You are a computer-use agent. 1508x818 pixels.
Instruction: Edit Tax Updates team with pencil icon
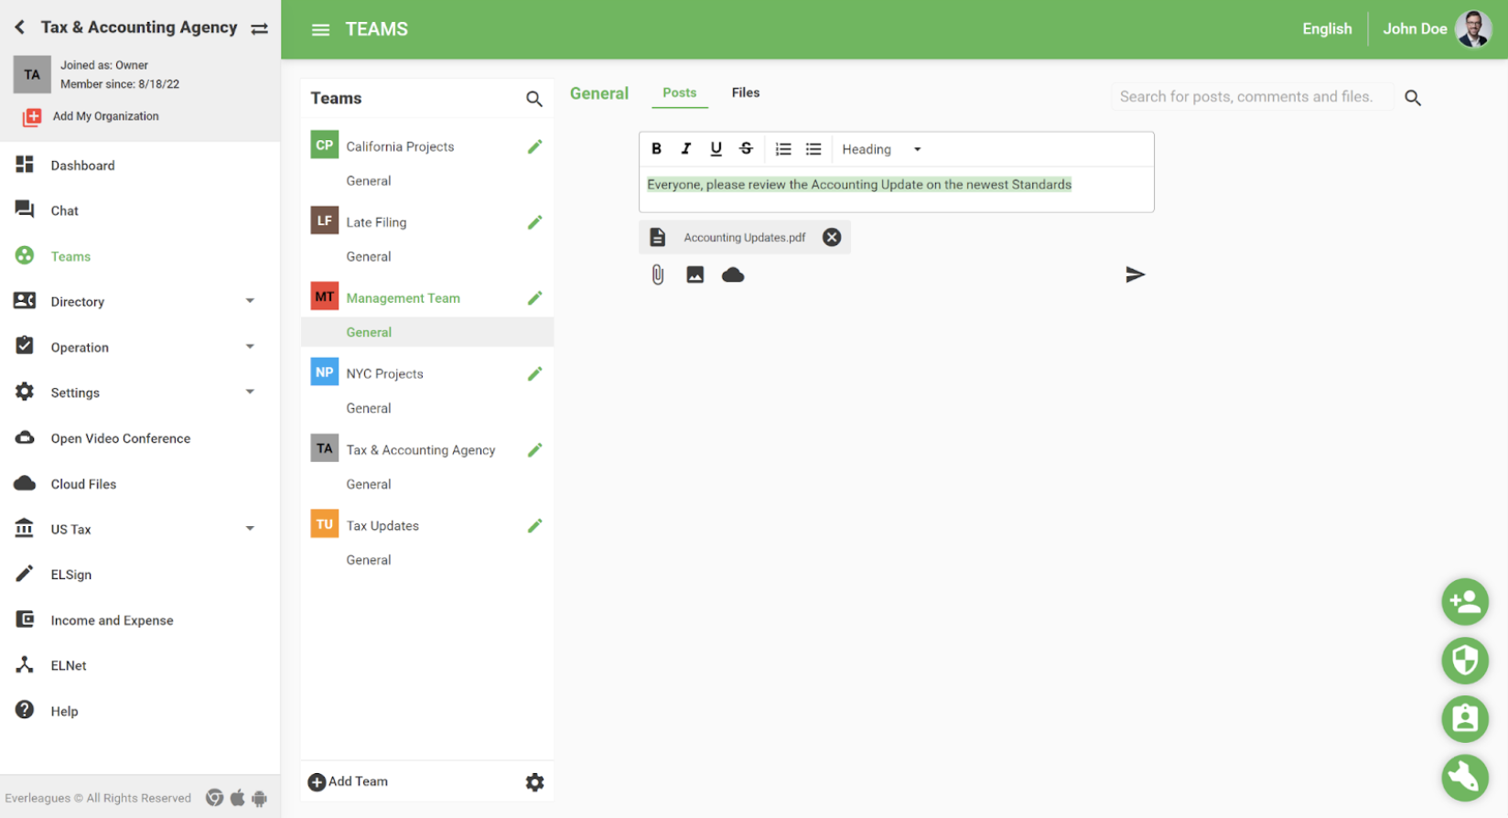[x=535, y=525]
